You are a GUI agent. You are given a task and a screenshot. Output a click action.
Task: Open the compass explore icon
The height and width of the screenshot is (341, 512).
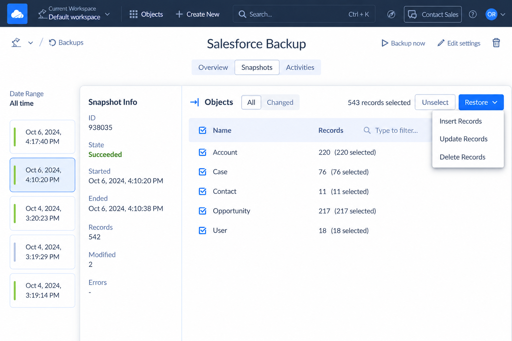391,14
